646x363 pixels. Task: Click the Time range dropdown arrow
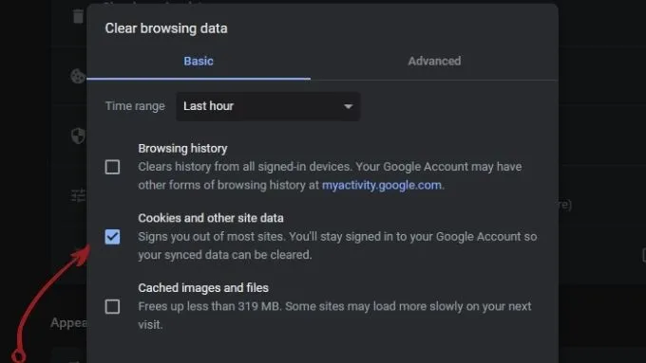pos(348,106)
